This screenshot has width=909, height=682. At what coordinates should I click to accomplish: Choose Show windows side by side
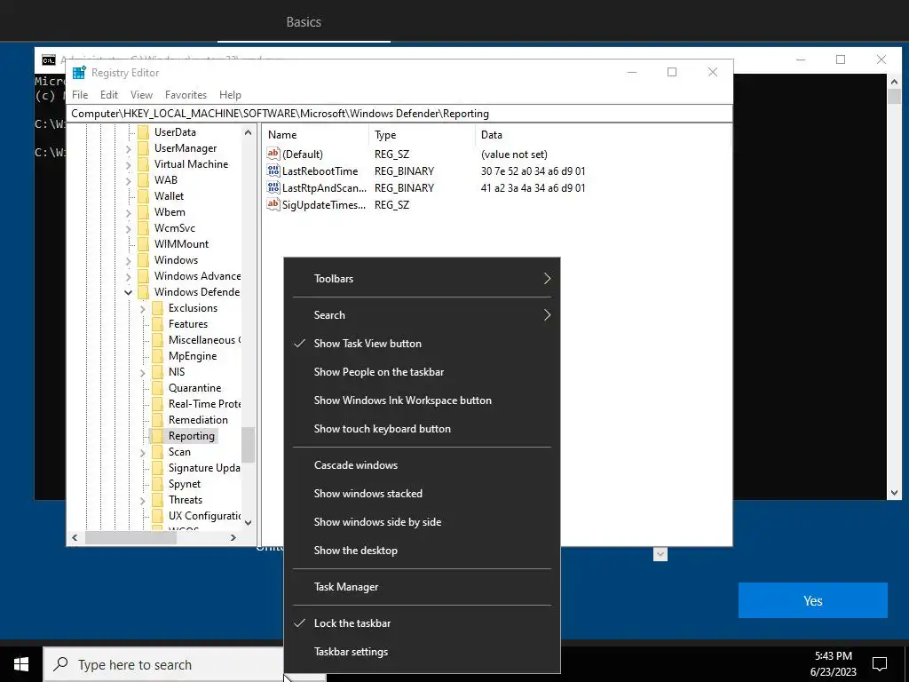point(422,522)
